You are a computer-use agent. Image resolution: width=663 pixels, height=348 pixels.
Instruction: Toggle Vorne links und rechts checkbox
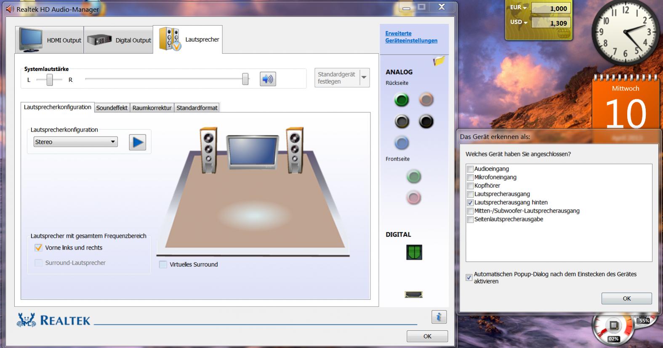[x=38, y=248]
